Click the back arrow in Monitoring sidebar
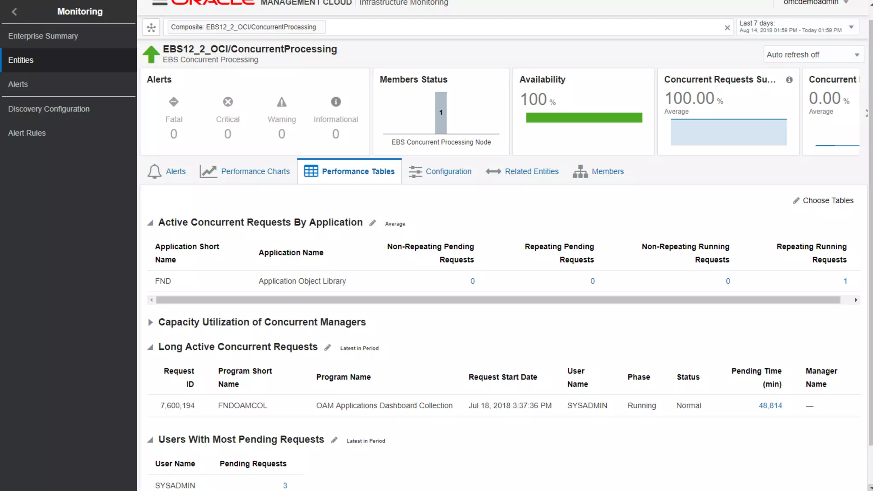This screenshot has height=491, width=873. point(14,12)
